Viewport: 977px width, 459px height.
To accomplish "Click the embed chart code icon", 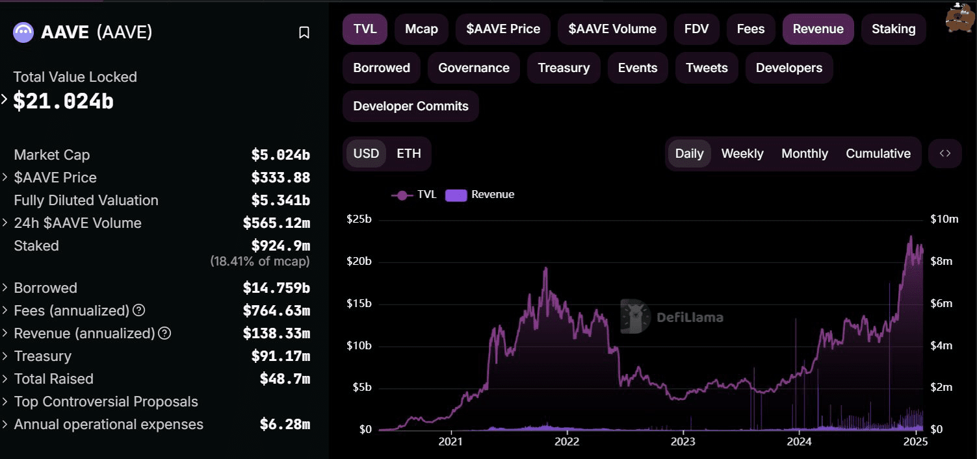I will coord(944,153).
